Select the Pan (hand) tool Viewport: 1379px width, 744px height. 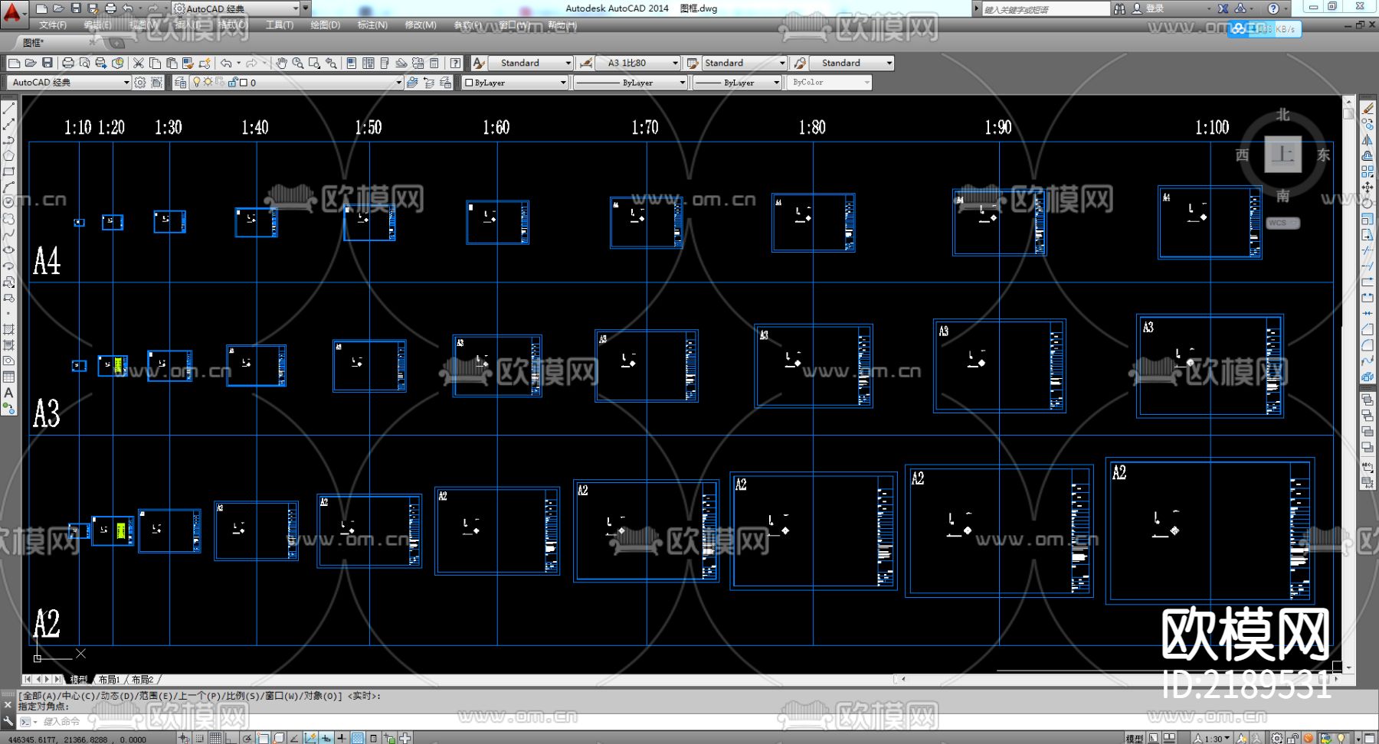tap(281, 63)
